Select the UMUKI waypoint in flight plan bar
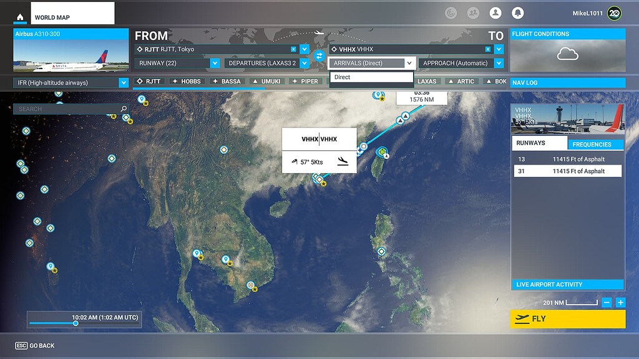 pos(266,81)
